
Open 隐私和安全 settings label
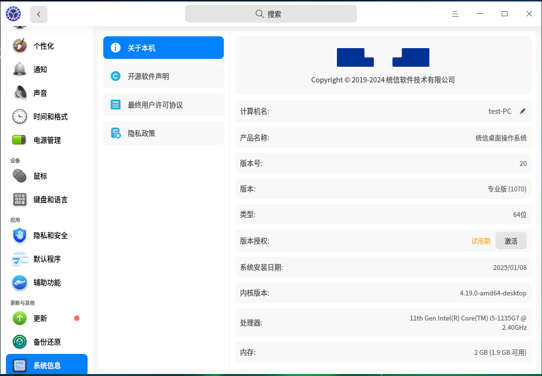click(51, 236)
